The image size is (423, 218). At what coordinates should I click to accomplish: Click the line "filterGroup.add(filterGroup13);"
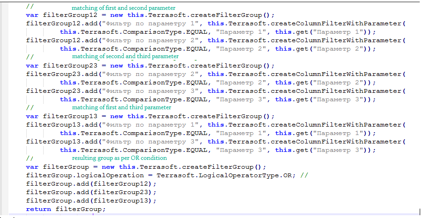coord(91,201)
